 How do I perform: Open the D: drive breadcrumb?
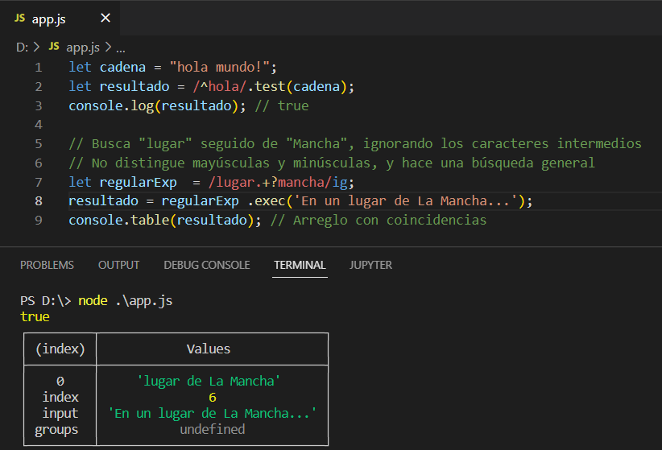coord(22,47)
